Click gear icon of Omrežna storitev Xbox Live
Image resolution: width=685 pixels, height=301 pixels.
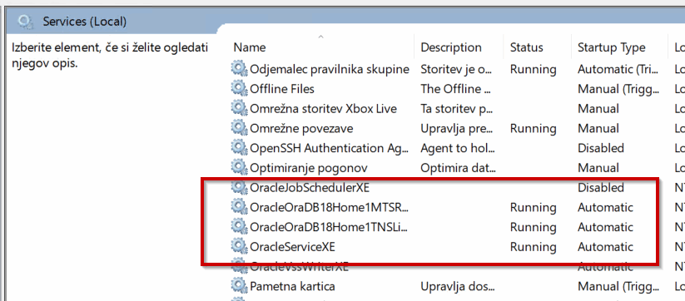click(x=239, y=108)
